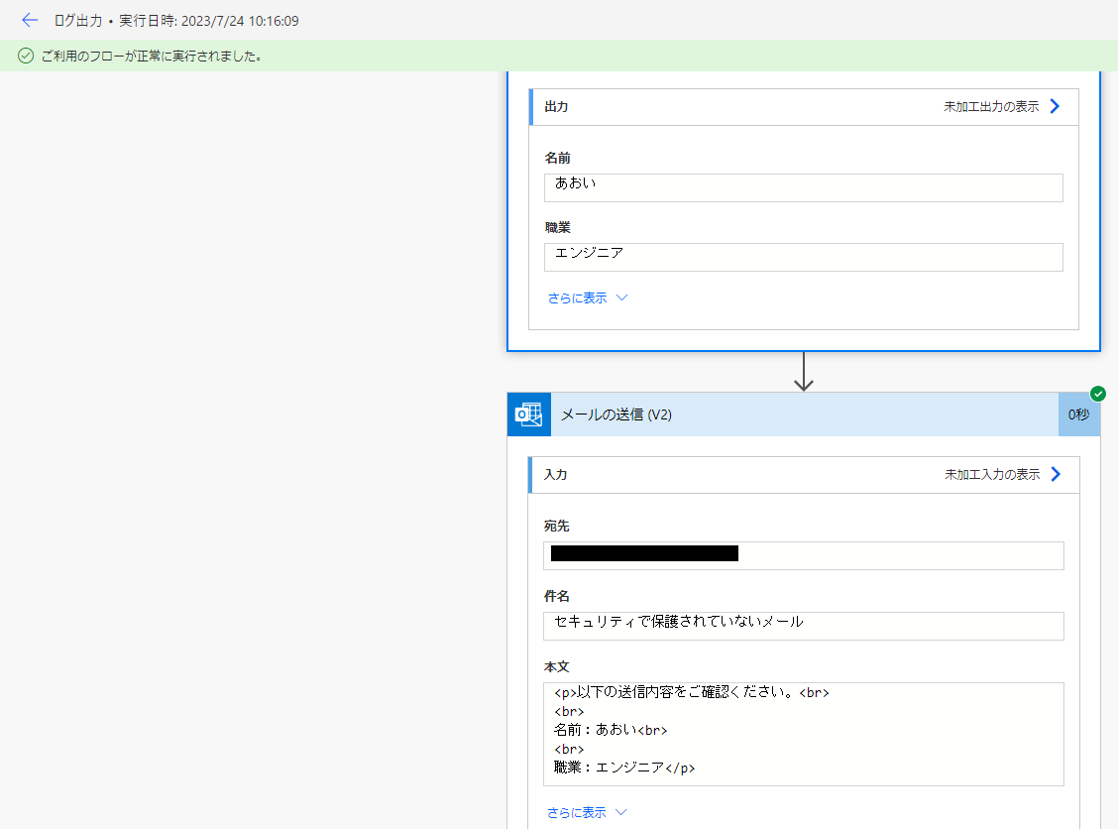
Task: Click the chevron next to 未加工出力の表示
Action: point(1055,107)
